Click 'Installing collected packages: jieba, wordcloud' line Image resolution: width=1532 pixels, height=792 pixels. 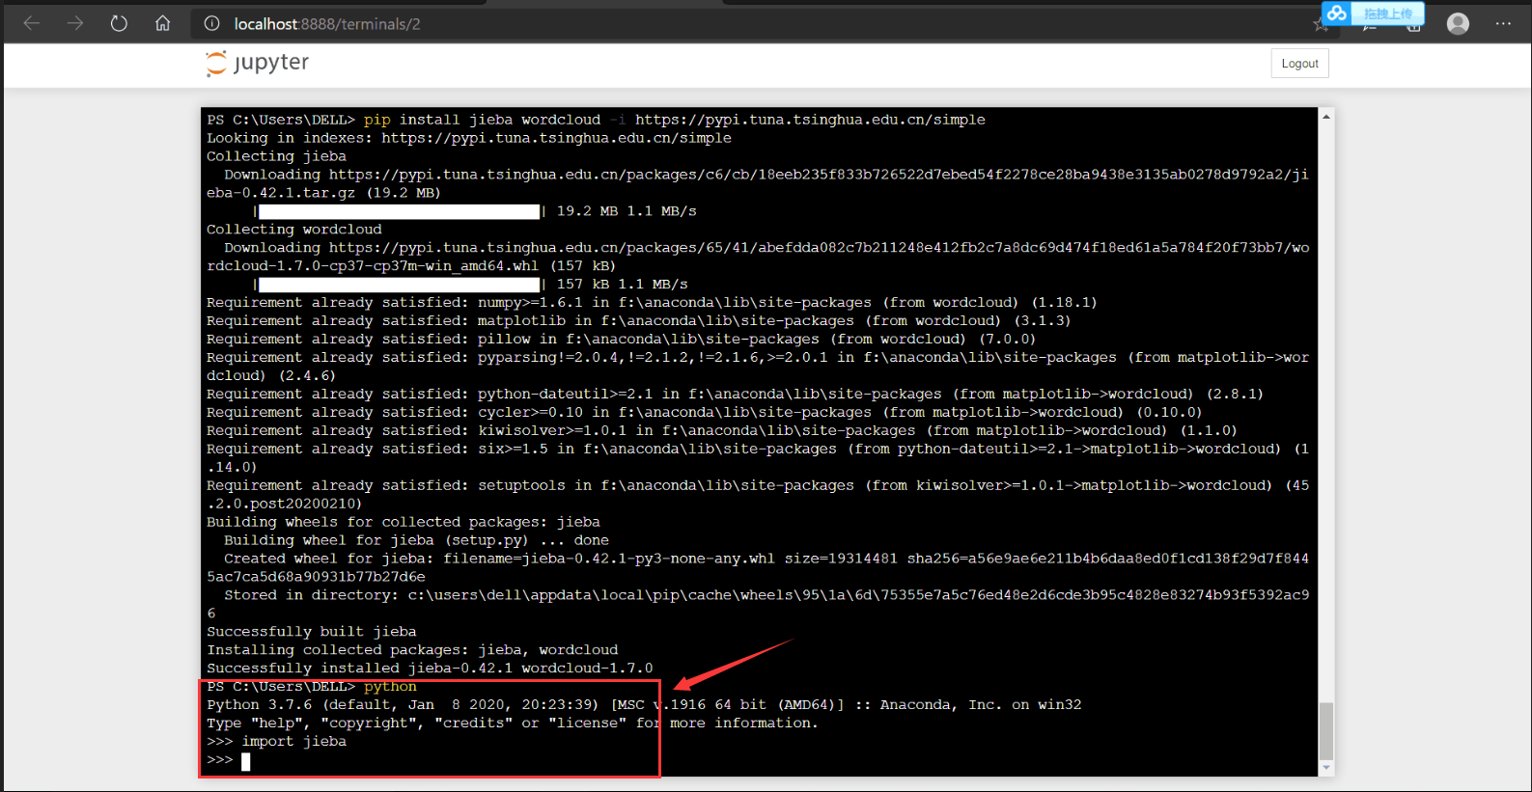tap(412, 650)
